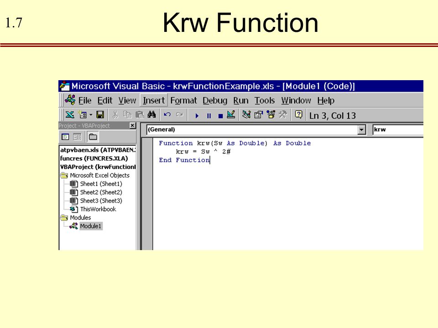This screenshot has width=438, height=328.
Task: Click the Copy icon in the toolbar
Action: pos(127,115)
